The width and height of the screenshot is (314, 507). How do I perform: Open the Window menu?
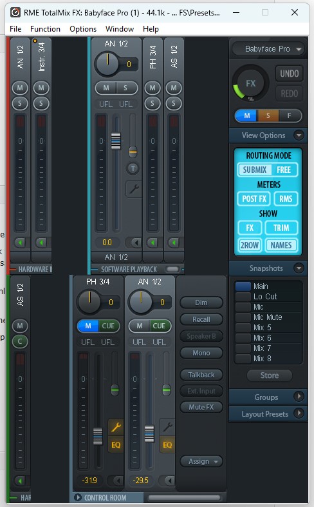pyautogui.click(x=120, y=29)
